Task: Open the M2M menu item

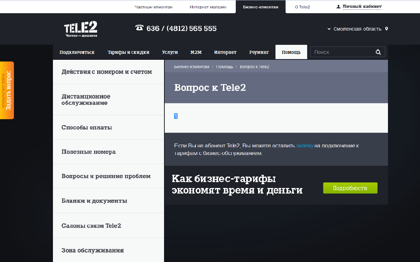Action: point(196,52)
